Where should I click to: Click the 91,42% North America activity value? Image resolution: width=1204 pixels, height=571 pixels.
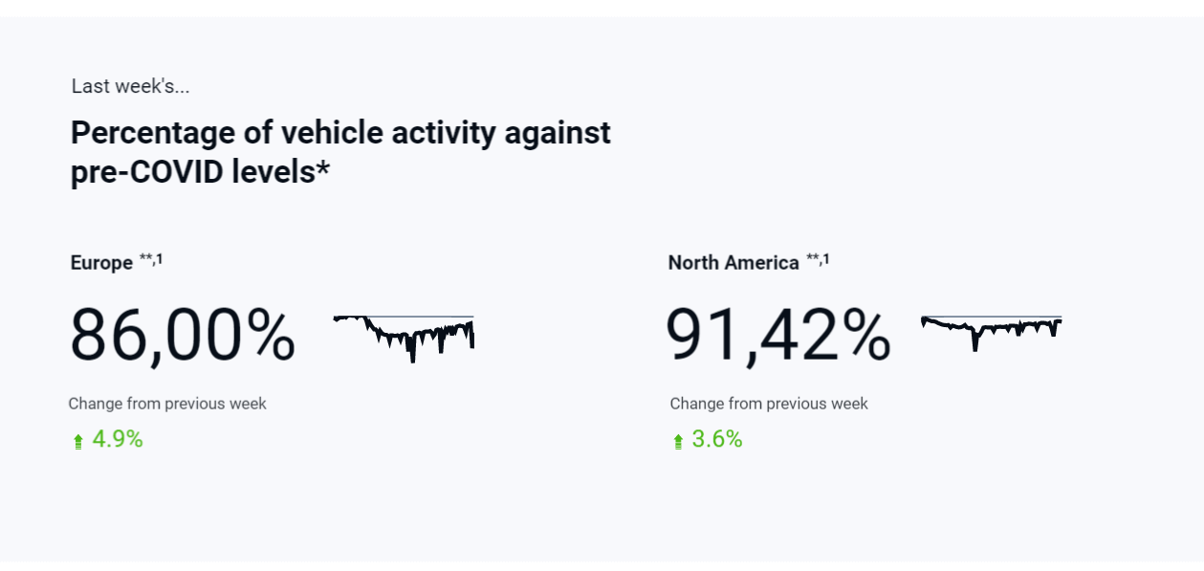778,336
